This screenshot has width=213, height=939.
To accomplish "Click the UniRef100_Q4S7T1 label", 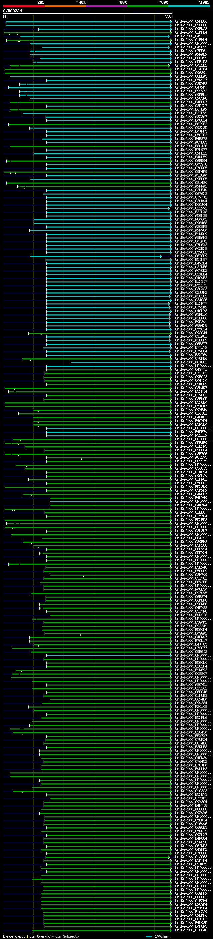I will click(x=191, y=370).
